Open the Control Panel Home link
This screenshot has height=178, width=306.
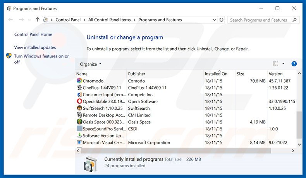pyautogui.click(x=33, y=34)
